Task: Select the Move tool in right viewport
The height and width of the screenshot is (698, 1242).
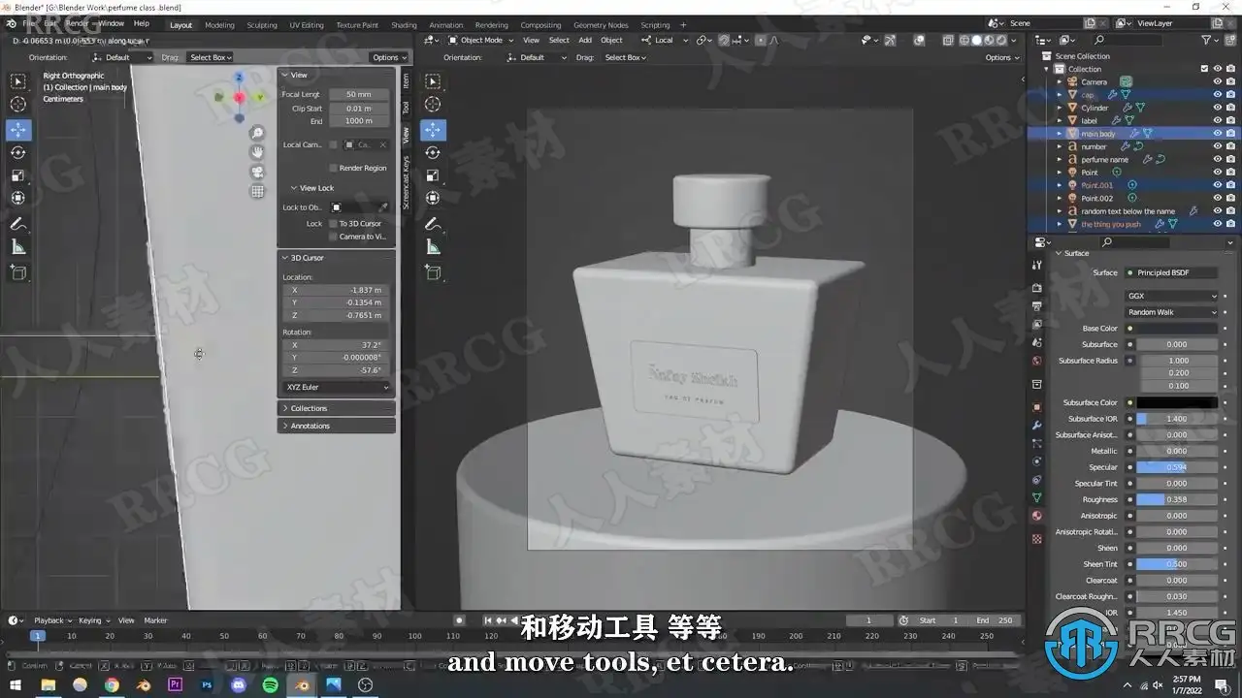Action: 433,130
